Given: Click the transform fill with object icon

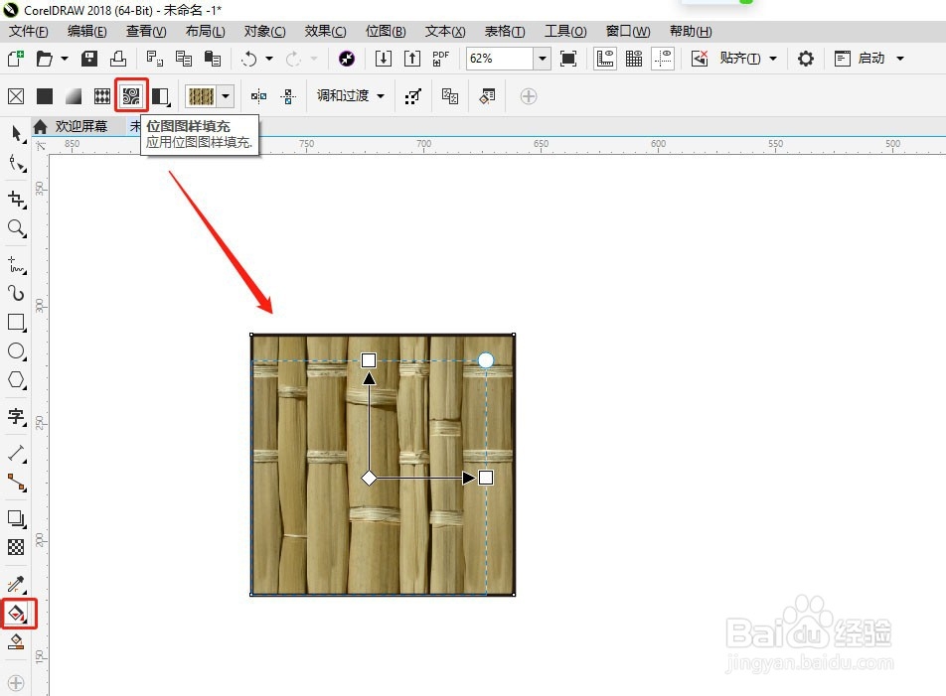Looking at the screenshot, I should tap(413, 96).
